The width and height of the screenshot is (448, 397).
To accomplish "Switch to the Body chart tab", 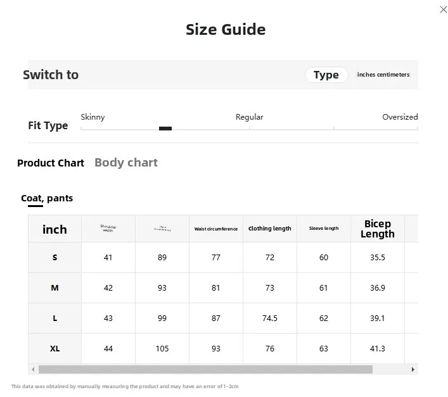I will coord(126,162).
